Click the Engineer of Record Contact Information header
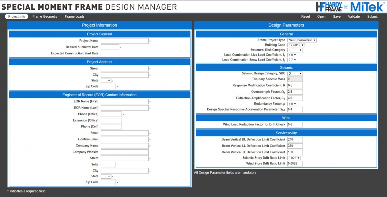387x197 pixels. coord(99,95)
